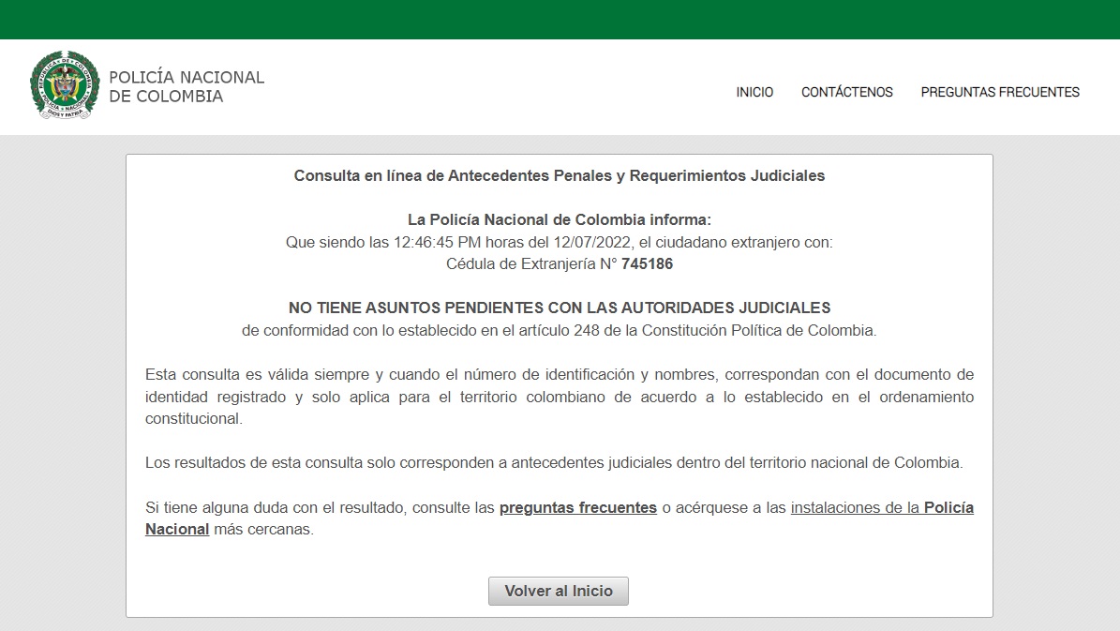Open the CONTÁCTENOS navigation item
This screenshot has width=1120, height=631.
coord(846,92)
